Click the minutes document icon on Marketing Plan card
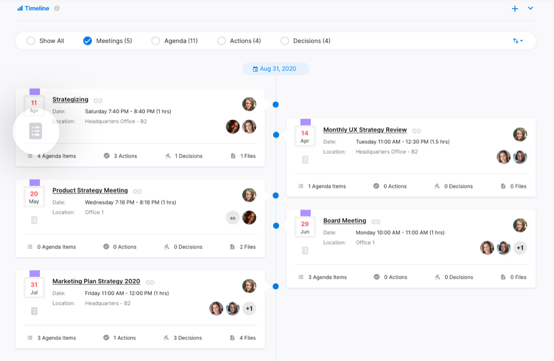554x361 pixels. pyautogui.click(x=34, y=311)
